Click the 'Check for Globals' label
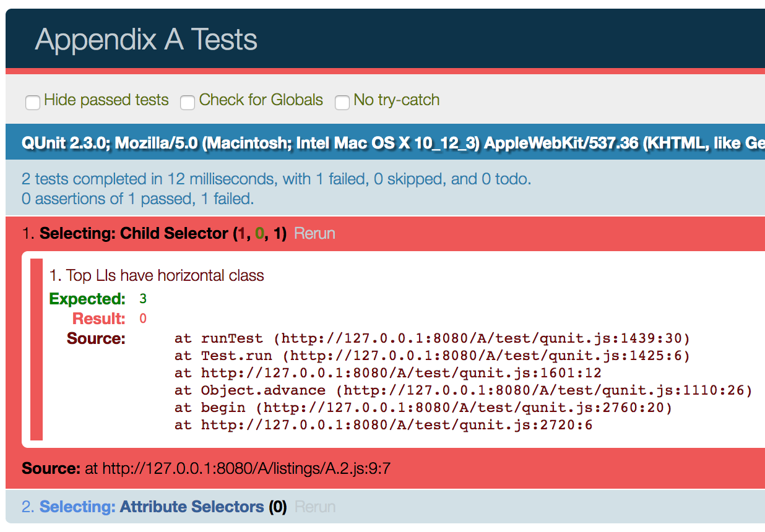This screenshot has width=765, height=532. click(x=261, y=100)
